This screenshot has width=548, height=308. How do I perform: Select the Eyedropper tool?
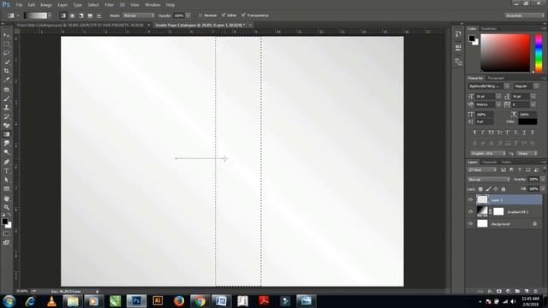(6, 80)
